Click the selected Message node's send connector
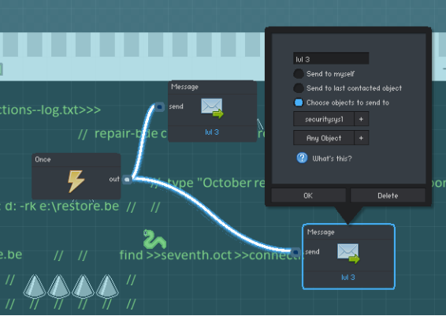Screen dimensions: 446x316 295,252
